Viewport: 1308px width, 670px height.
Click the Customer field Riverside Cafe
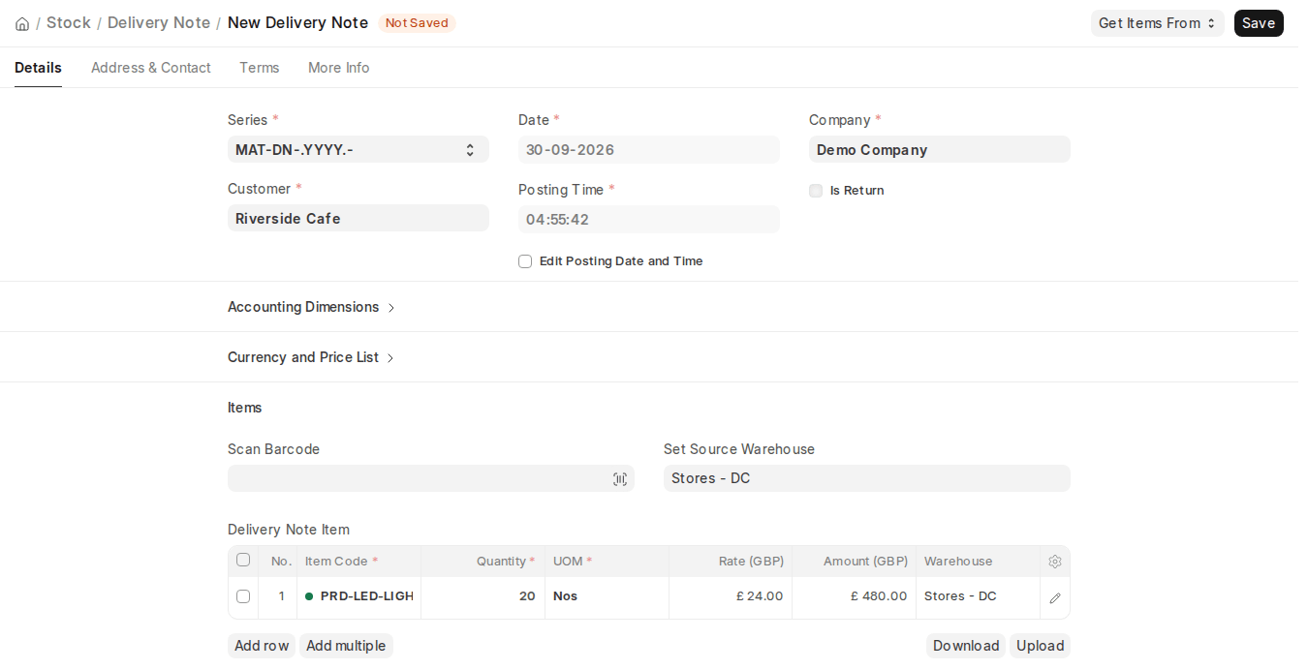pyautogui.click(x=358, y=218)
